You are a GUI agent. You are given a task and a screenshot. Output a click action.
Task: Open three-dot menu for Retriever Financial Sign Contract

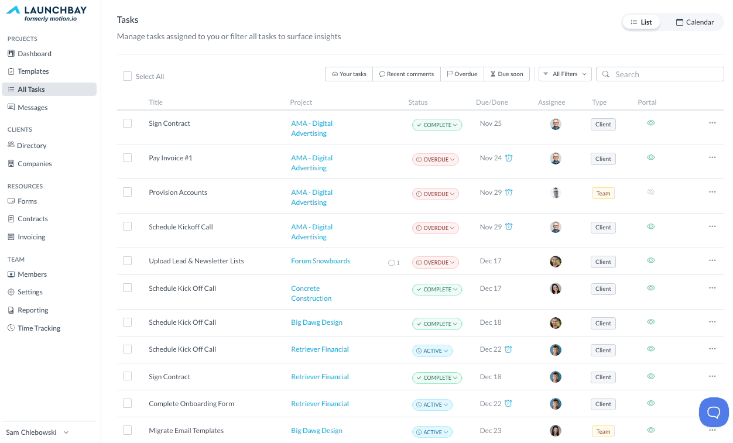(712, 376)
